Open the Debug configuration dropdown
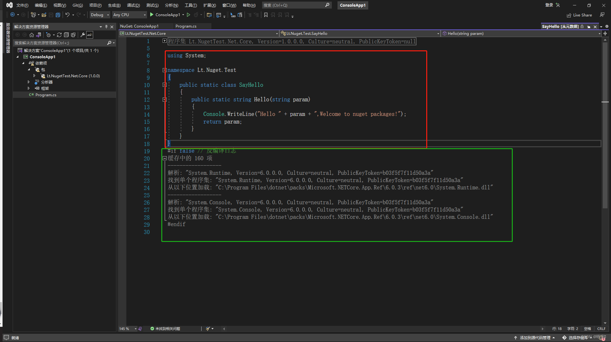The height and width of the screenshot is (342, 611). [100, 15]
